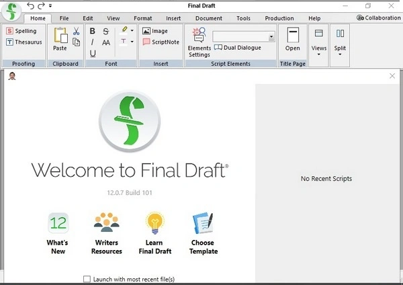Image resolution: width=403 pixels, height=285 pixels.
Task: Toggle Bold formatting
Action: 93,31
